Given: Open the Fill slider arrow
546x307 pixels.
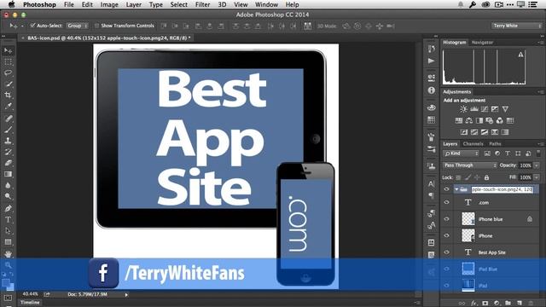Looking at the screenshot, I should pos(537,177).
